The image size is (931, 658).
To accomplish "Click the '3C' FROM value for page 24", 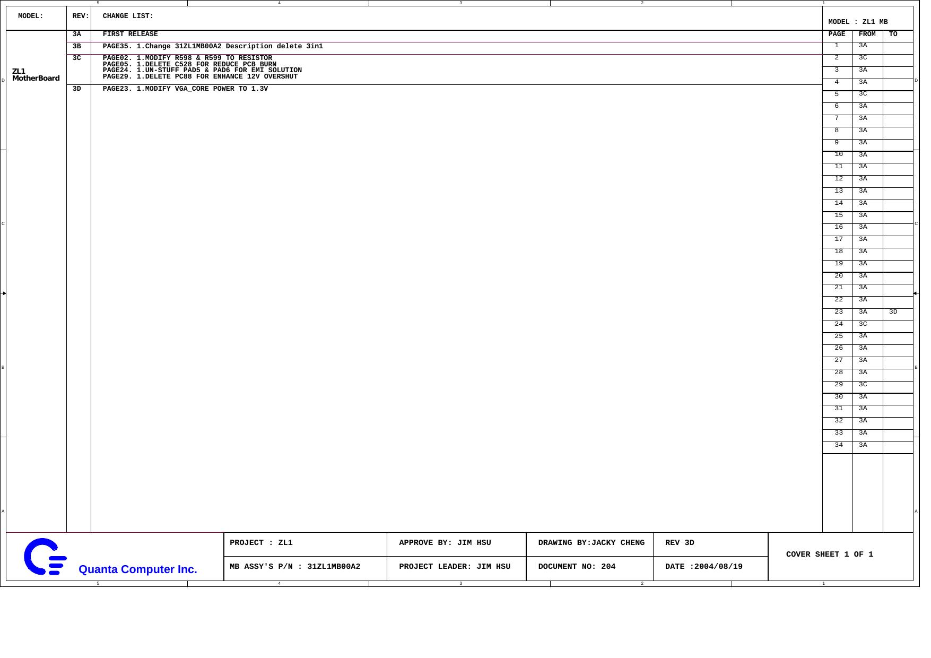I will pyautogui.click(x=863, y=324).
